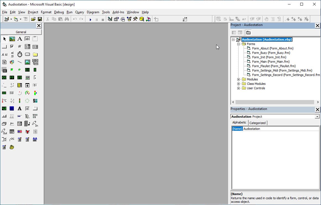Viewport: 321px width, 205px height.
Task: Select the ComboBox control tool
Action: (x=27, y=47)
